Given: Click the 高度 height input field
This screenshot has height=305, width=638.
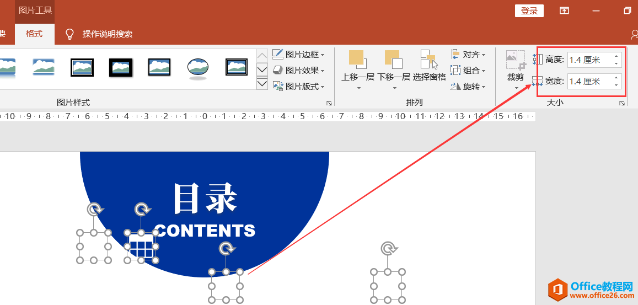Looking at the screenshot, I should click(589, 60).
